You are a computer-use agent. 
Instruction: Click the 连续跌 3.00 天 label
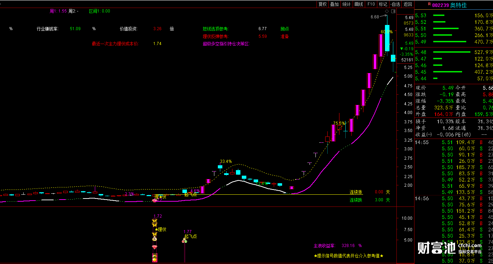(x=370, y=200)
